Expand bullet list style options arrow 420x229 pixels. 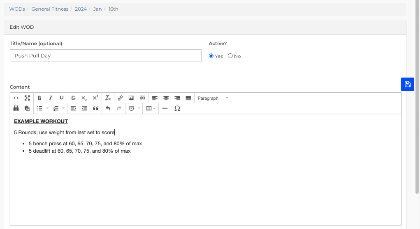tap(47, 108)
